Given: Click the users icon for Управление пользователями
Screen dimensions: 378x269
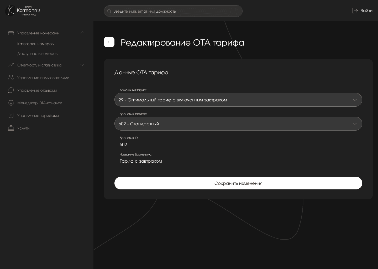Looking at the screenshot, I should (x=11, y=78).
